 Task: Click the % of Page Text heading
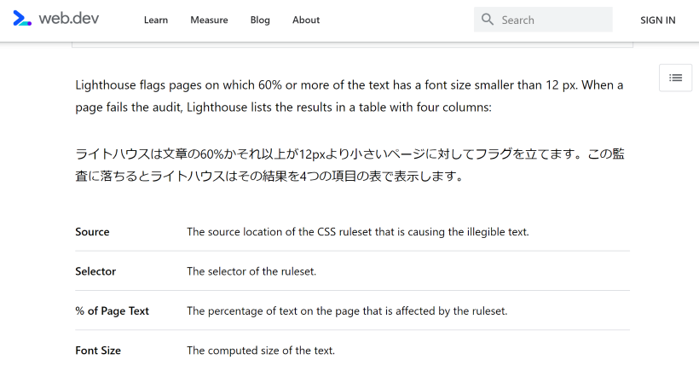[x=112, y=311]
